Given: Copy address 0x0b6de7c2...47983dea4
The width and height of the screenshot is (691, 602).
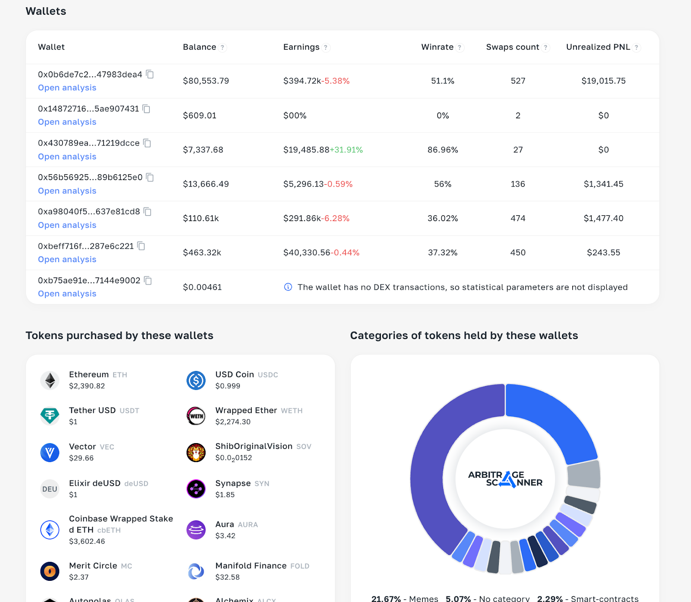Looking at the screenshot, I should (x=150, y=74).
